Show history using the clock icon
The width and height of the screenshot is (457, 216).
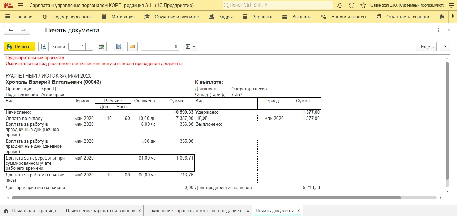tap(352, 6)
